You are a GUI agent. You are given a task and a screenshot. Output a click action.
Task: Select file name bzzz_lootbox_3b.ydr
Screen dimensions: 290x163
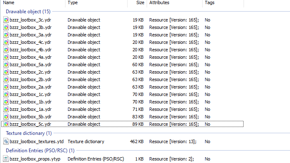click(x=31, y=27)
